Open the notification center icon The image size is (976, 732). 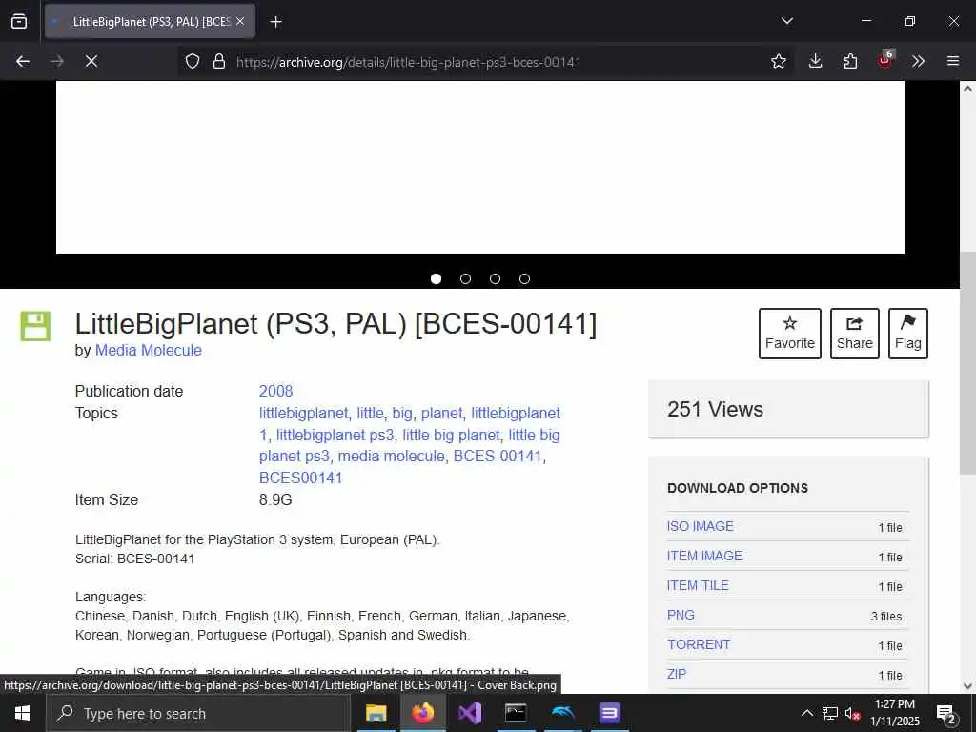point(946,713)
